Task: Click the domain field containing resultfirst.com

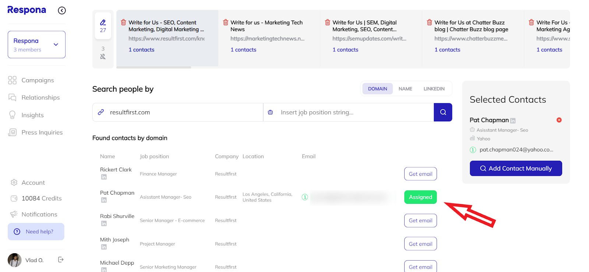Action: click(x=178, y=112)
